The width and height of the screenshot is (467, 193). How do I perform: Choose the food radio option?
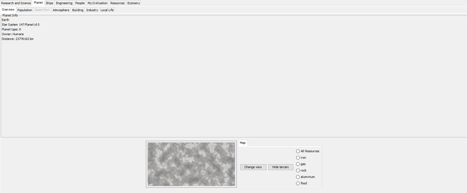coord(301,183)
